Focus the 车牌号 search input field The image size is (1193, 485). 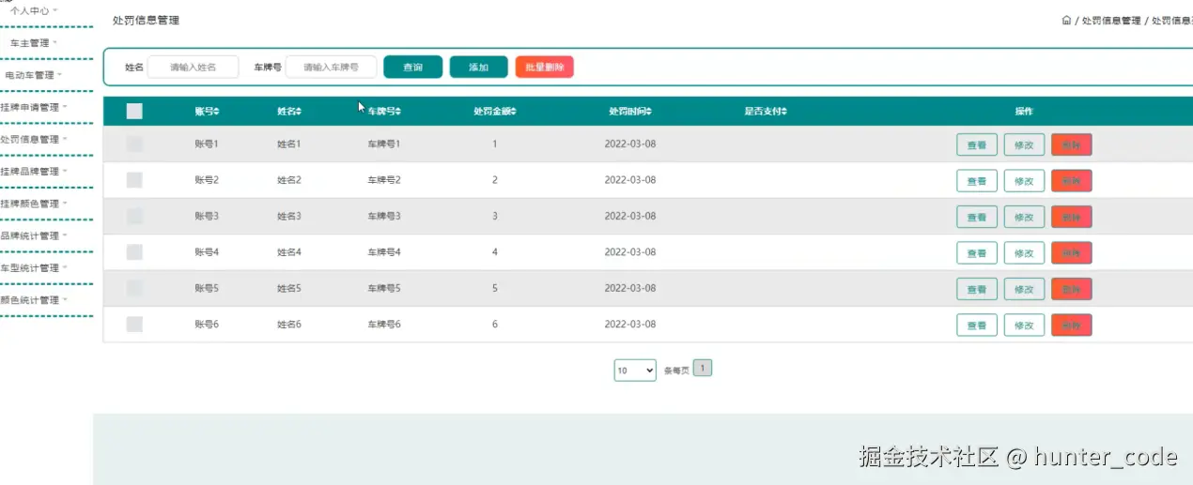pyautogui.click(x=331, y=68)
